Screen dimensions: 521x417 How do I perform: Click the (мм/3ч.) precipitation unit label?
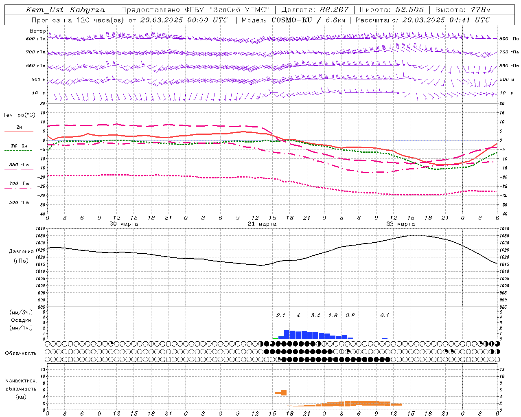point(21,313)
